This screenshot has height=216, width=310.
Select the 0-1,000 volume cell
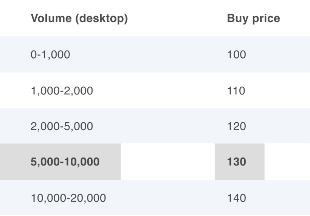(50, 54)
